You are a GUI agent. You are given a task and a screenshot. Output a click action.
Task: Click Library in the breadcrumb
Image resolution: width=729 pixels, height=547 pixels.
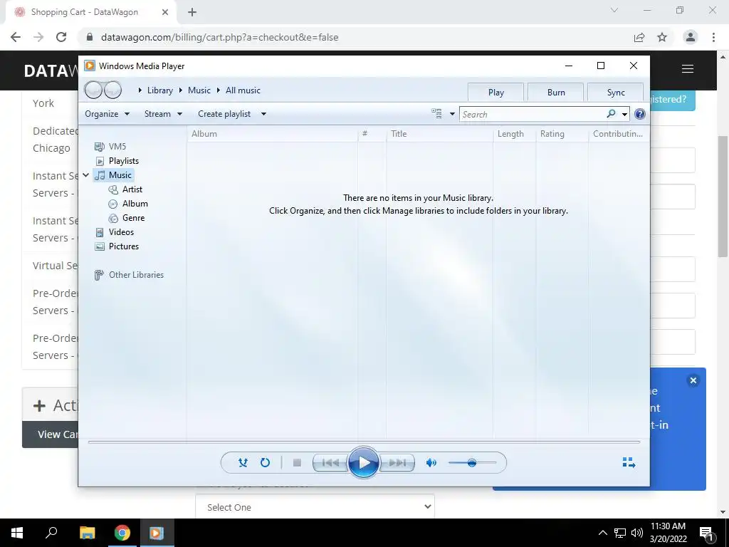click(x=160, y=90)
